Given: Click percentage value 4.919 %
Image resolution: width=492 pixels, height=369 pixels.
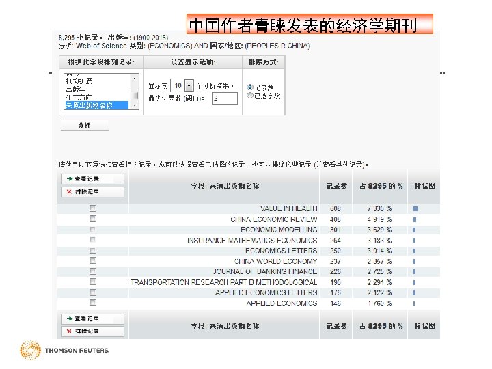Looking at the screenshot, I should [379, 219].
